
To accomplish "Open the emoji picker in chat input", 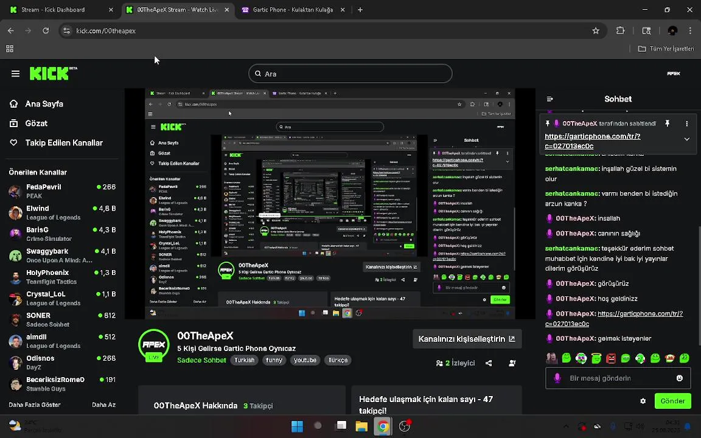I will click(x=680, y=378).
